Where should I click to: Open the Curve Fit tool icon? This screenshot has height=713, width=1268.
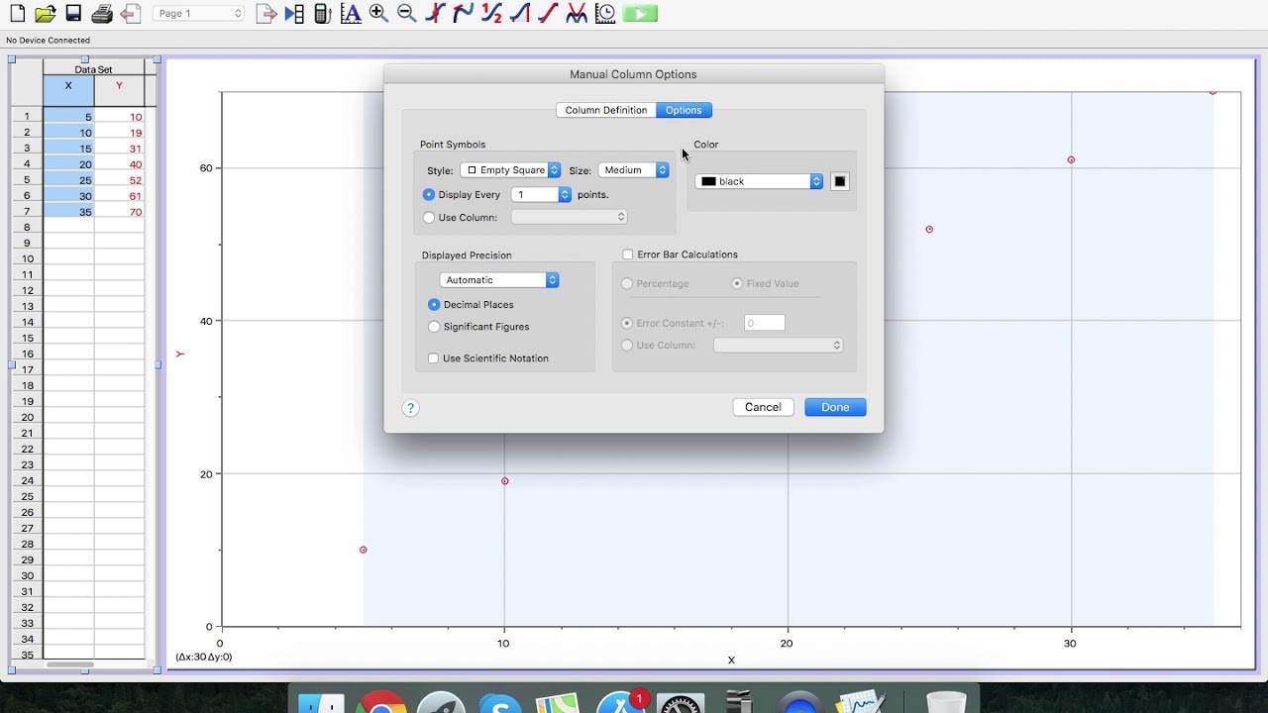pyautogui.click(x=577, y=14)
